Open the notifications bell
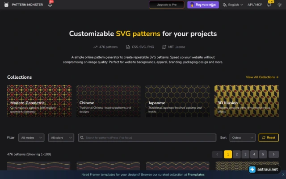This screenshot has width=286, height=179. (50, 5)
